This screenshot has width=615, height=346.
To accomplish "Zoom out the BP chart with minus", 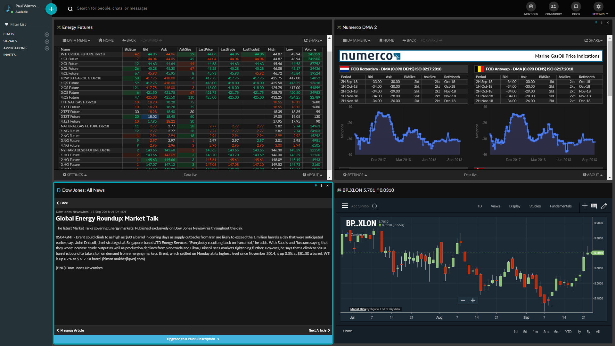I will coord(463,301).
